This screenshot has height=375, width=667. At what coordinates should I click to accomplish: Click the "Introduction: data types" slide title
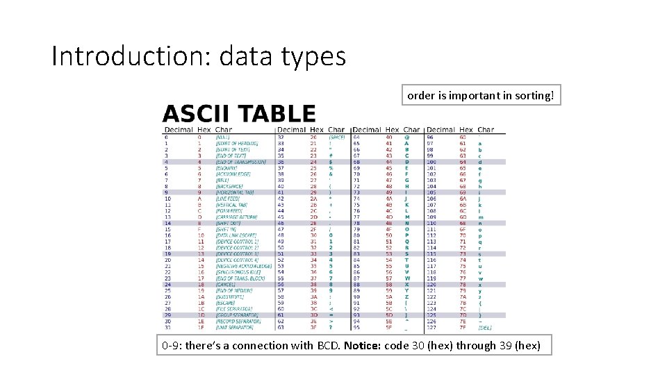tap(199, 56)
